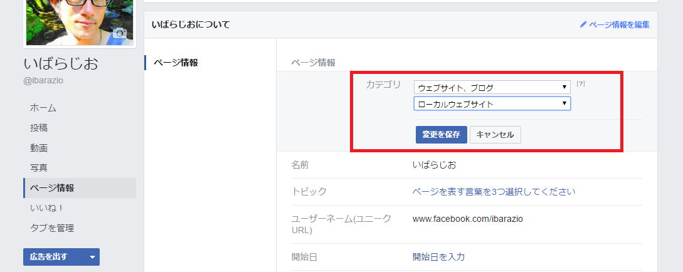Click the カテゴリ field label

[x=383, y=85]
